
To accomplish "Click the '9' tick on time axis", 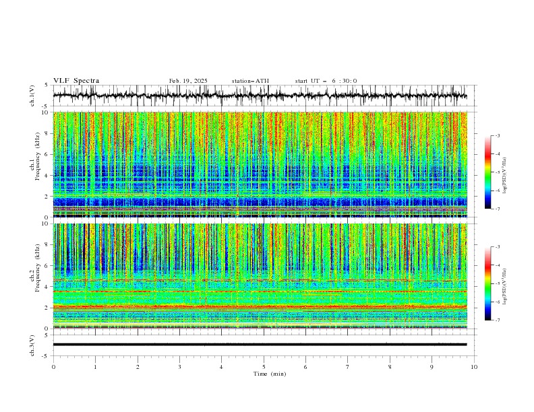I will pyautogui.click(x=432, y=367).
